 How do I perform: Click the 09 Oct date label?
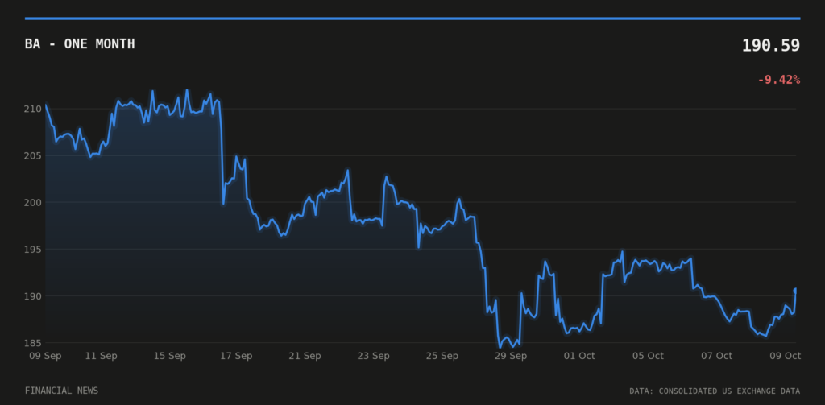(x=785, y=356)
